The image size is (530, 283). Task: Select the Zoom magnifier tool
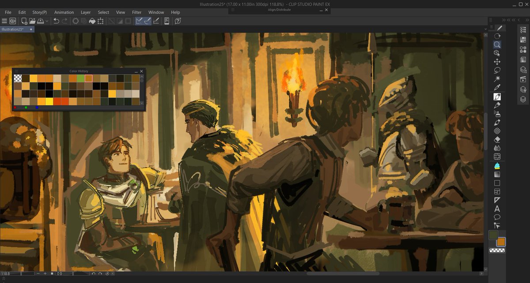[x=497, y=45]
